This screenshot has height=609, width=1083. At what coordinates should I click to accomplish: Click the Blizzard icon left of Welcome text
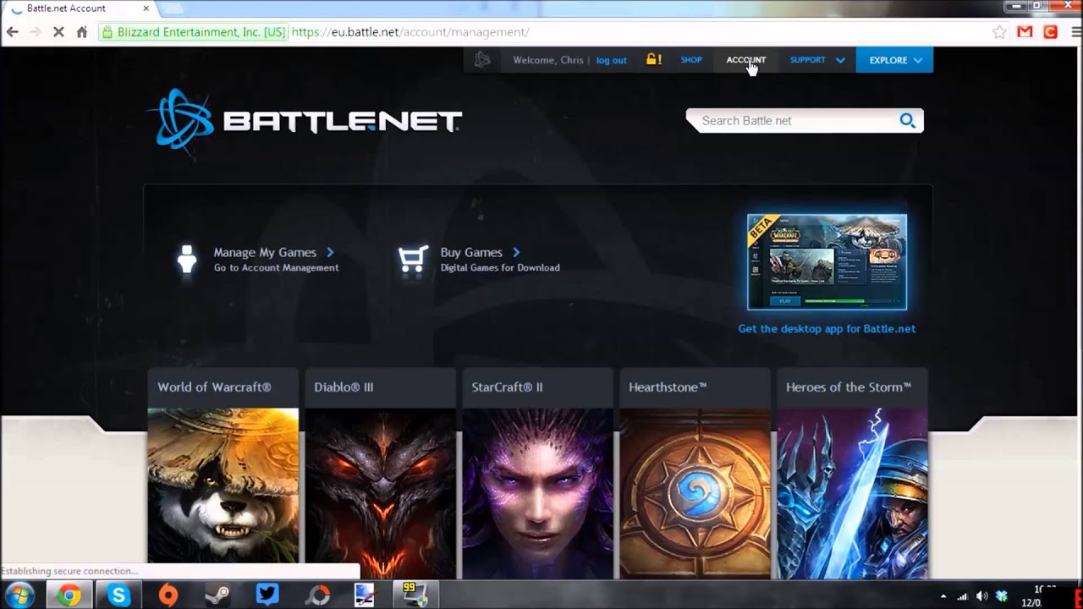482,60
